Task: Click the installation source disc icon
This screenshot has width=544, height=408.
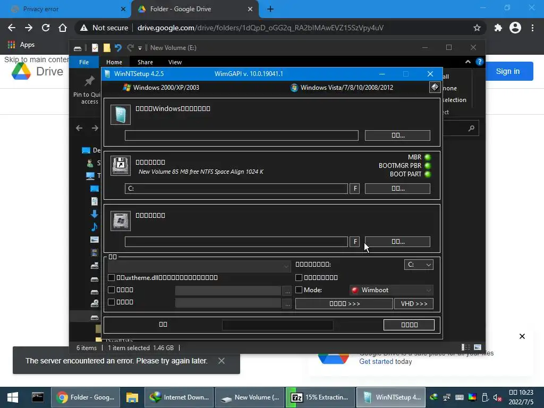Action: (x=121, y=115)
